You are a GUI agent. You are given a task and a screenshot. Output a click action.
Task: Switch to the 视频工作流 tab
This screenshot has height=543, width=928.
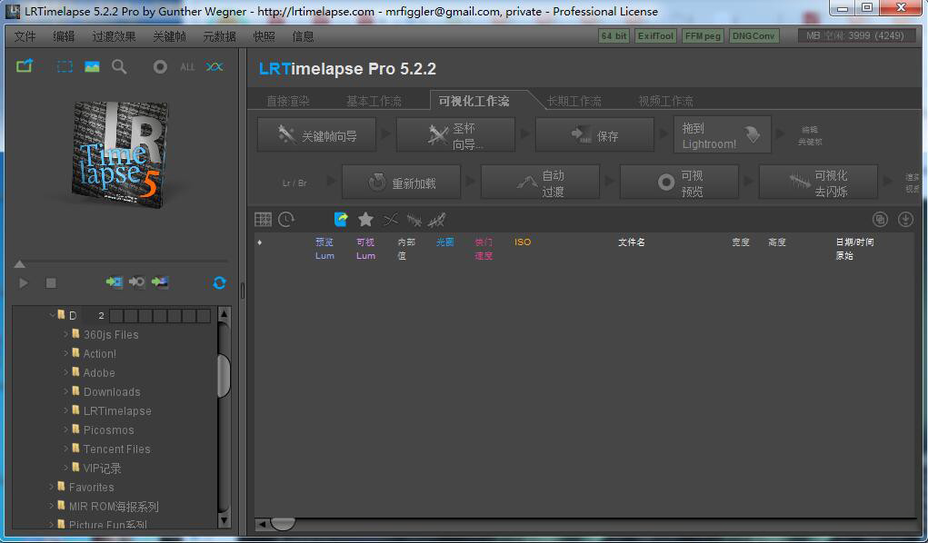tap(666, 101)
